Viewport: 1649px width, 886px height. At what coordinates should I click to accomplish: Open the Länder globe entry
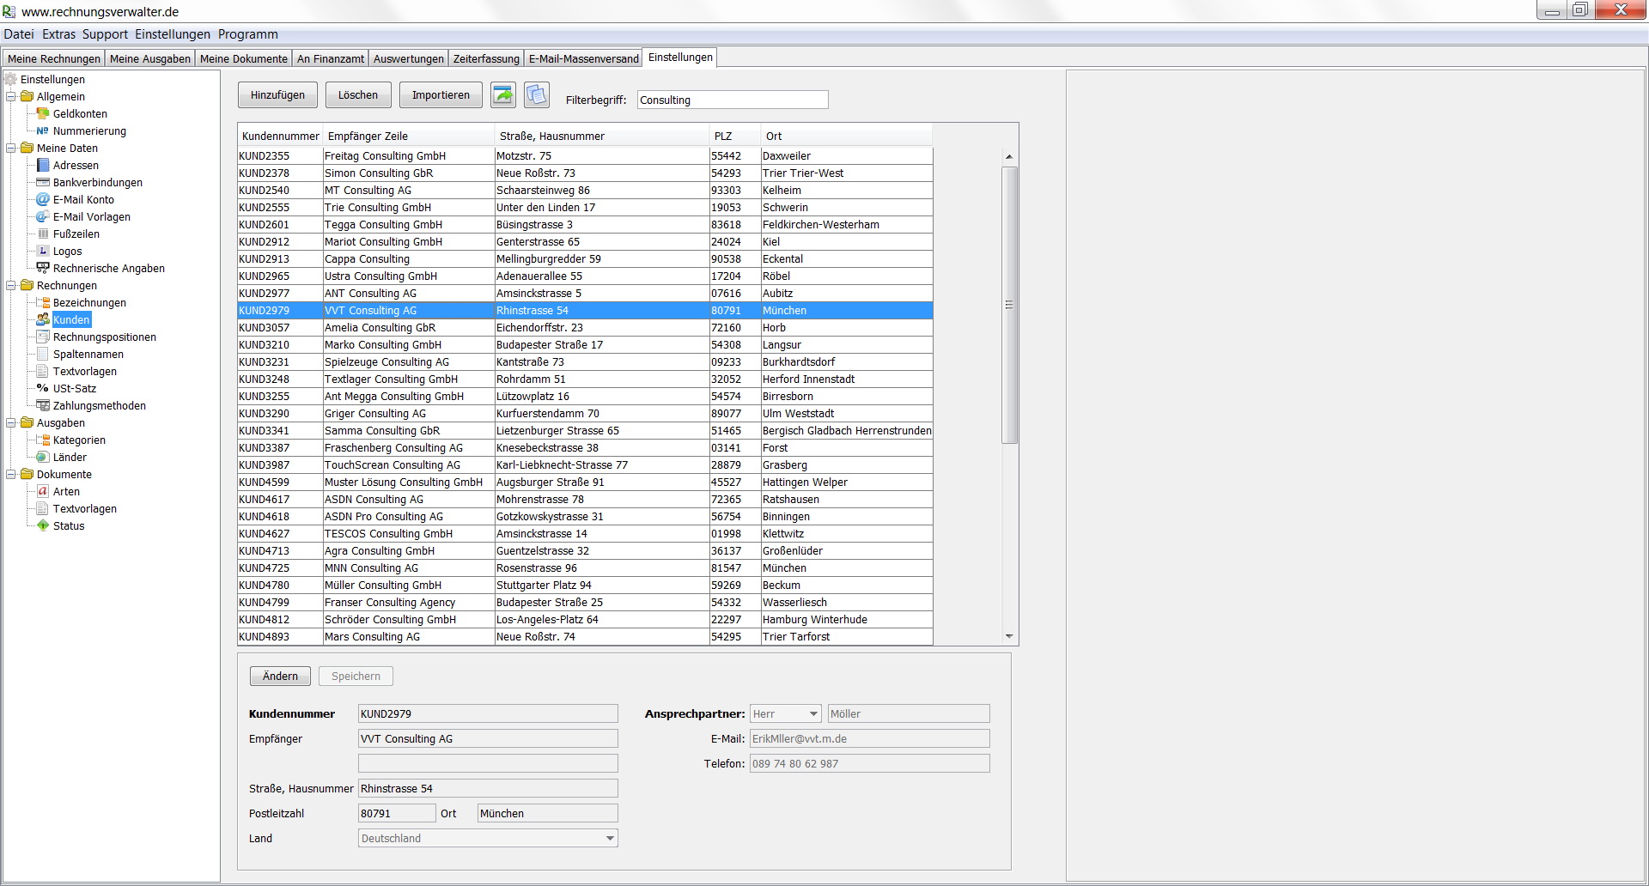tap(69, 458)
